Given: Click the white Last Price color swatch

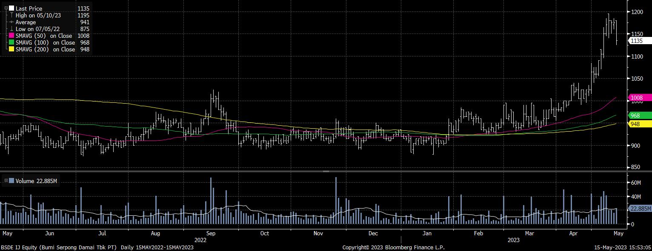Looking at the screenshot, I should click(11, 8).
